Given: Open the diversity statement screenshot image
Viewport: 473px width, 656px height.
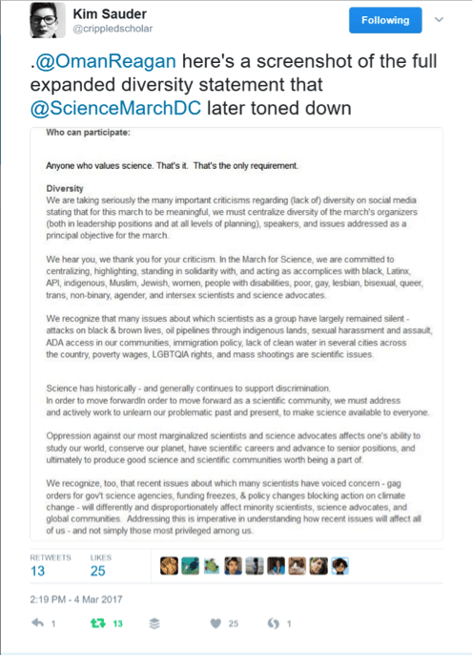Looking at the screenshot, I should [236, 334].
